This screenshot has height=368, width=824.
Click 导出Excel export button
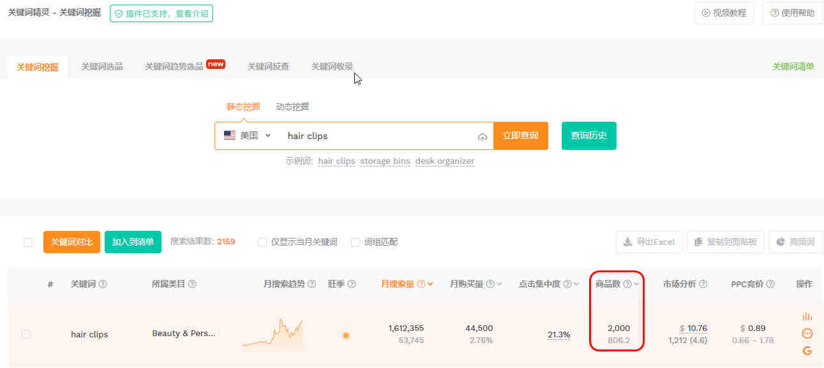click(x=649, y=242)
